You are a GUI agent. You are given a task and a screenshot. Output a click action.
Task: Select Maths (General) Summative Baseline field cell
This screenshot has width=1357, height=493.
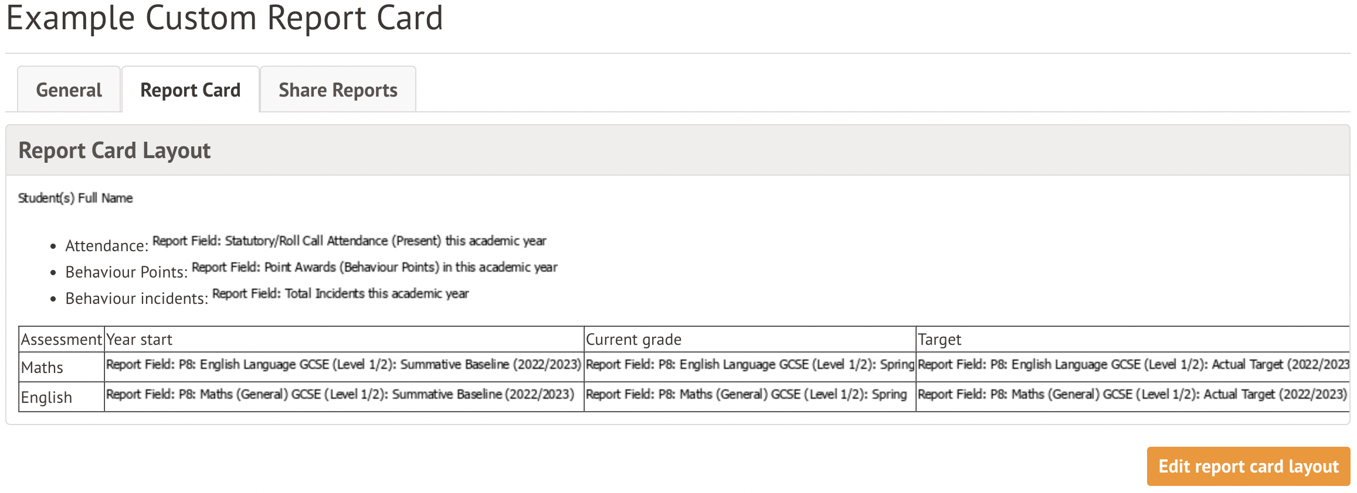pos(340,395)
